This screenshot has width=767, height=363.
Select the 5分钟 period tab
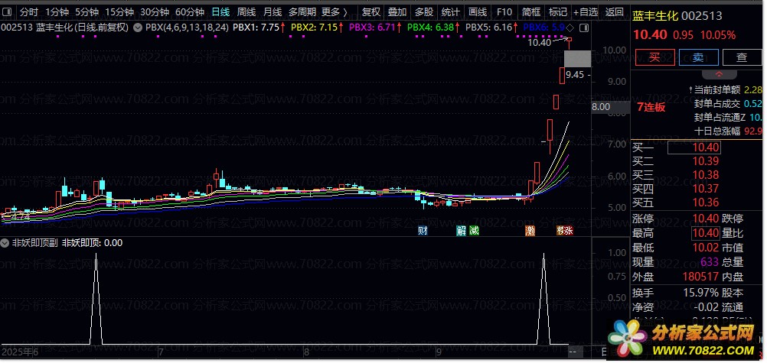pyautogui.click(x=87, y=12)
